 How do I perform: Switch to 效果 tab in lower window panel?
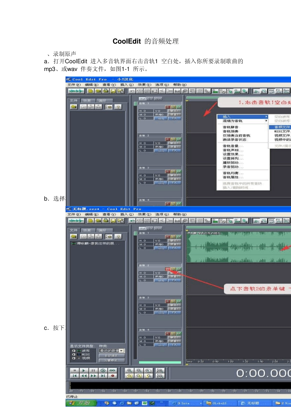87,230
